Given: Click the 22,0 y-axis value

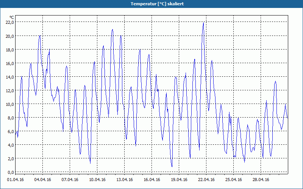Looking at the screenshot, I should [10, 22].
